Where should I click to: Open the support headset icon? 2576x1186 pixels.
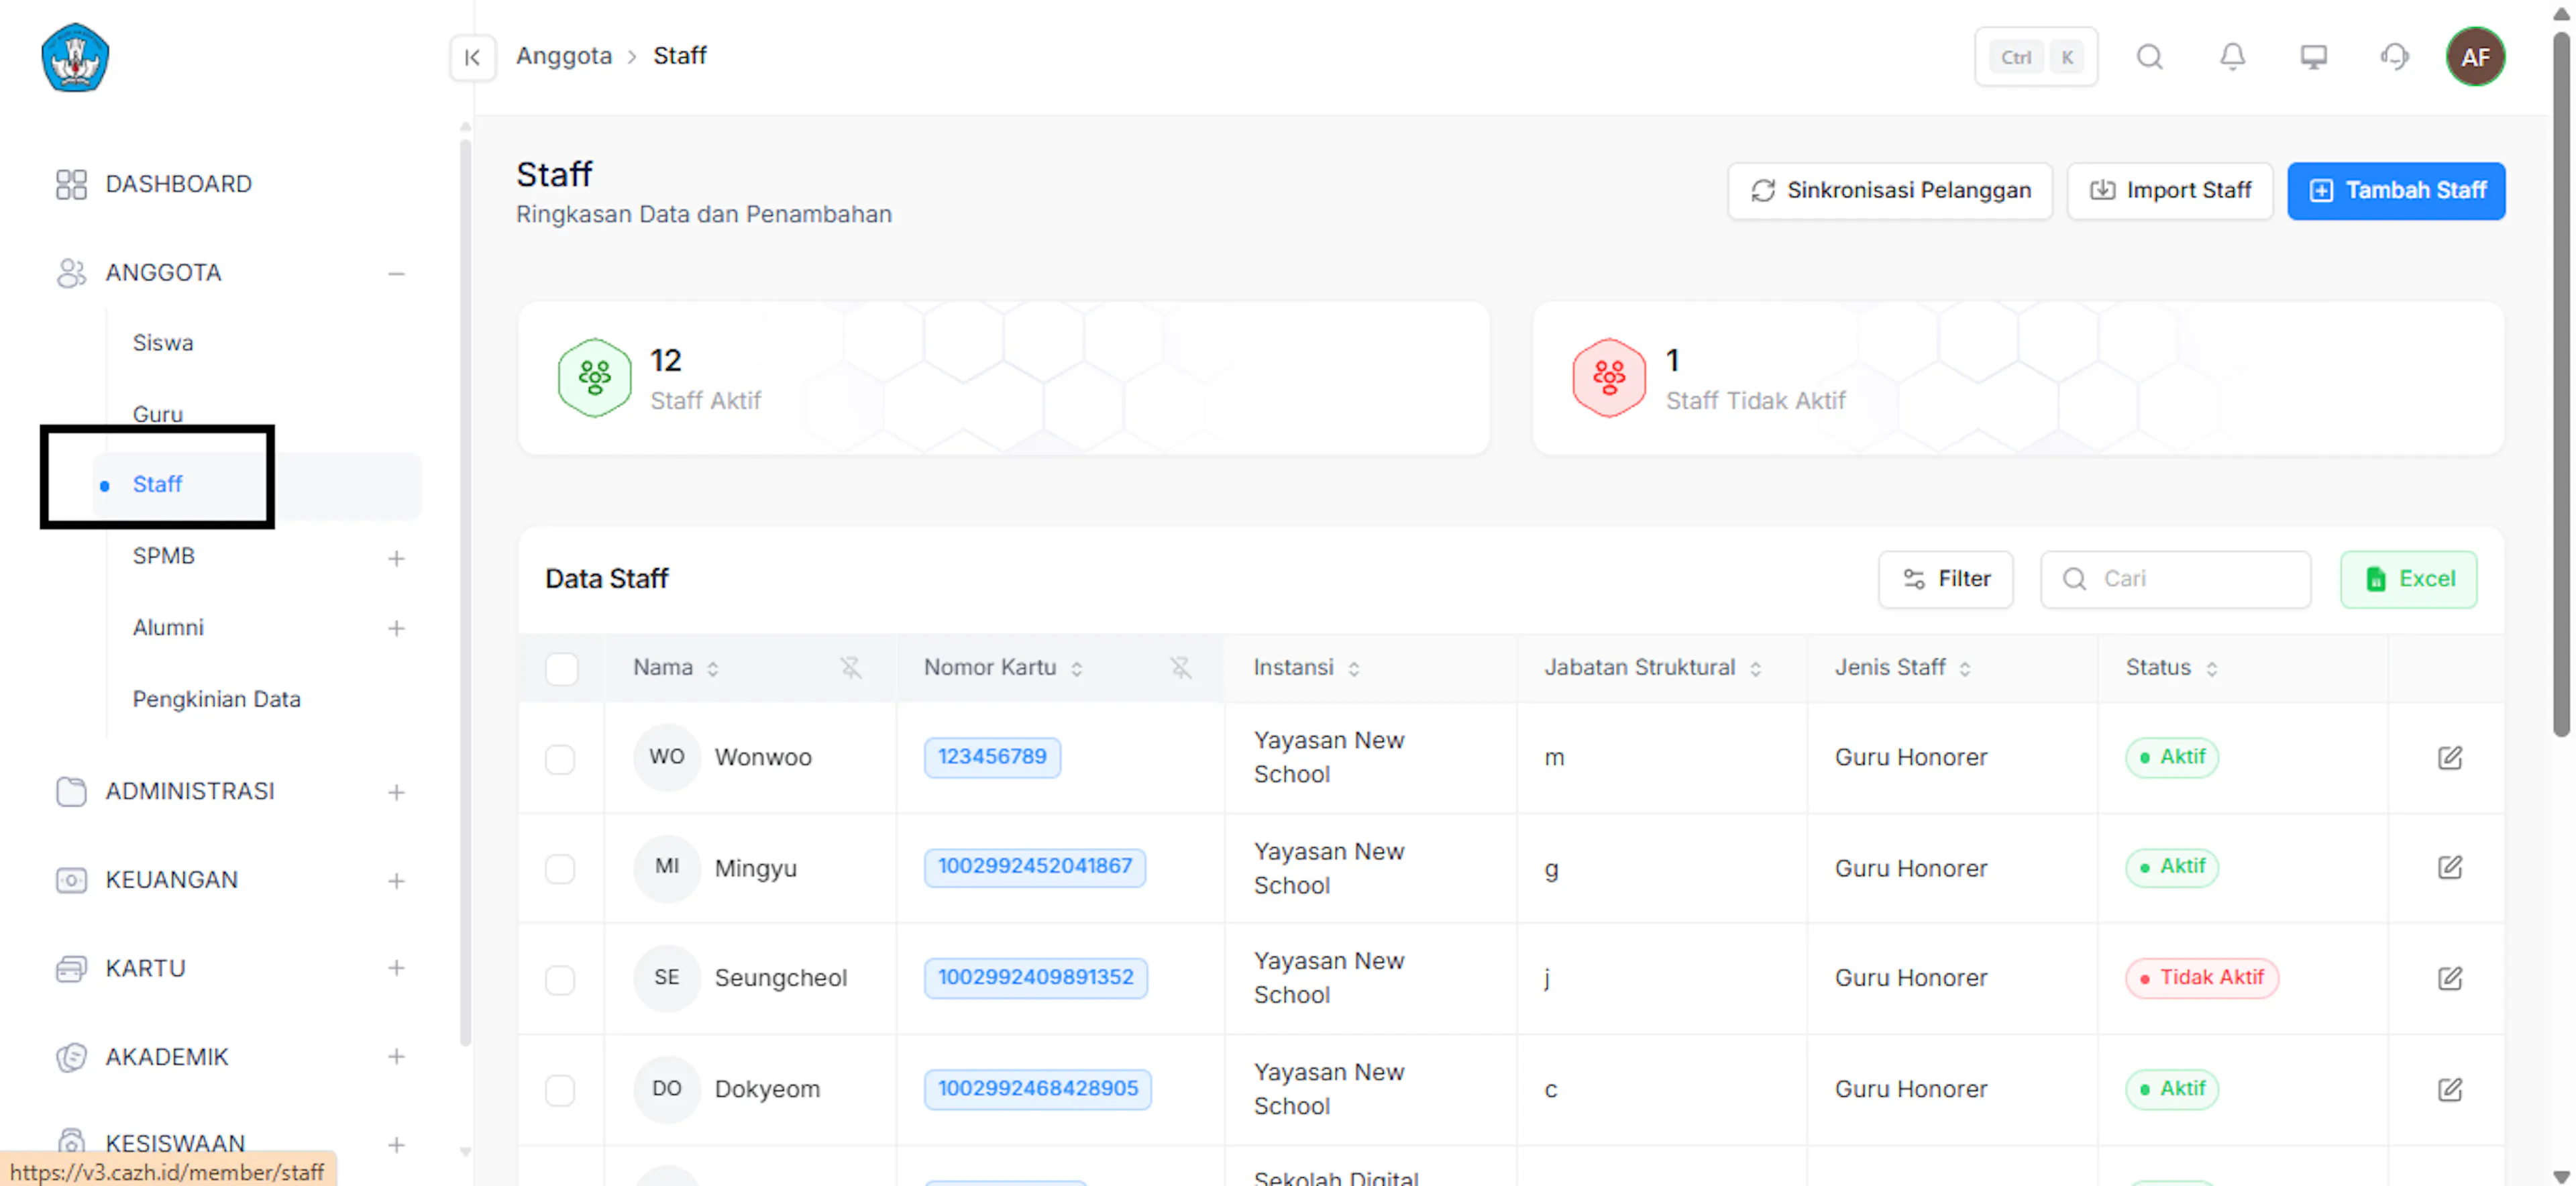pyautogui.click(x=2394, y=57)
